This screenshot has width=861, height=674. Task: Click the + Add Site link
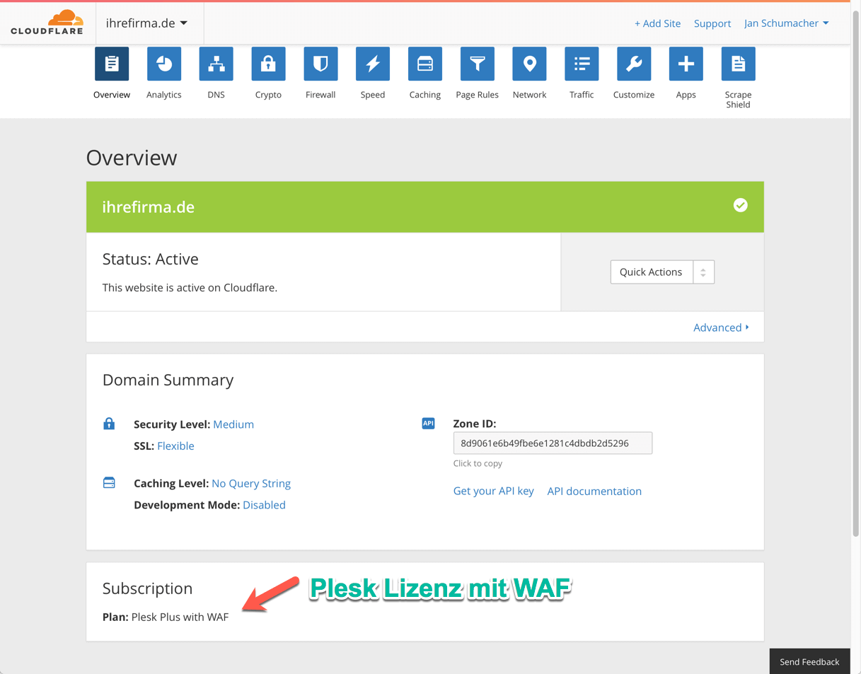point(657,23)
